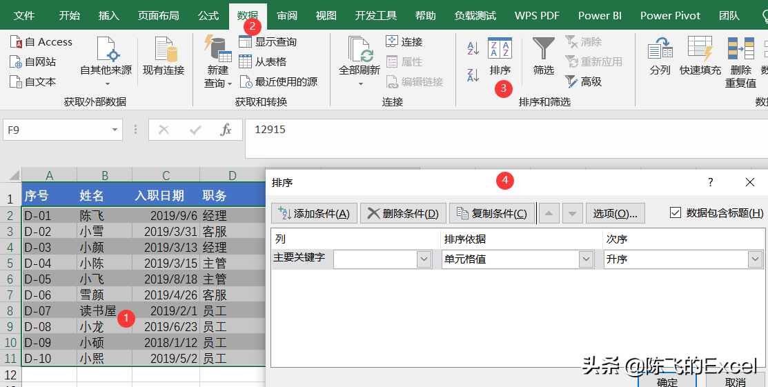
Task: Open Advanced (高级) filter
Action: tap(583, 82)
